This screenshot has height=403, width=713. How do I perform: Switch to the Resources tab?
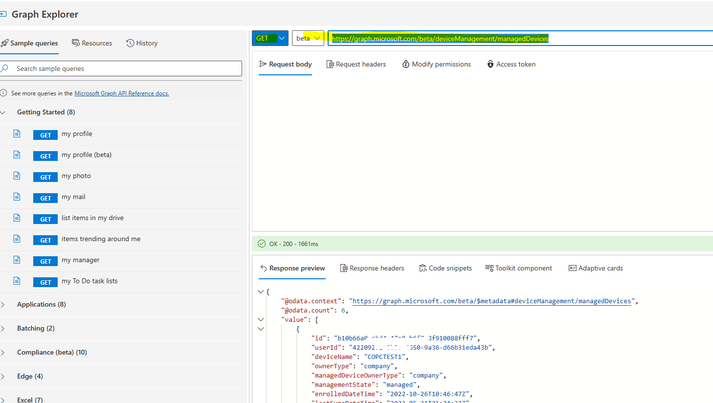[92, 43]
